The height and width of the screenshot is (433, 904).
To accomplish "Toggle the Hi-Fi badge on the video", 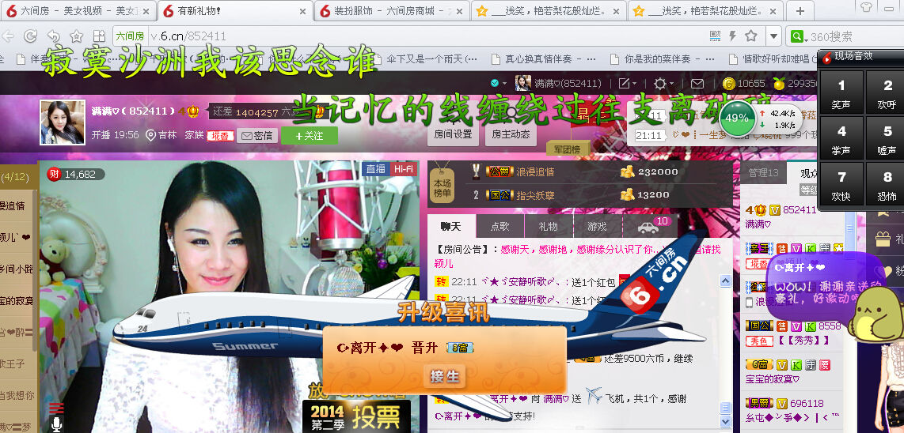I will point(403,169).
